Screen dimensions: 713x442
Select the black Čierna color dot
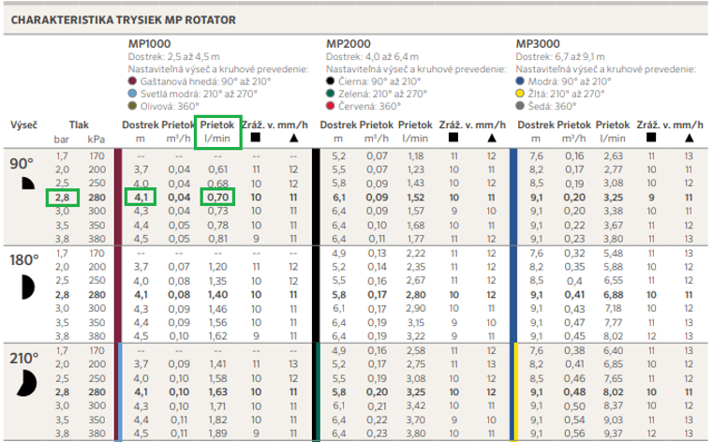pyautogui.click(x=330, y=81)
